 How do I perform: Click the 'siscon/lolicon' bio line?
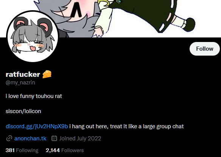pos(23,111)
